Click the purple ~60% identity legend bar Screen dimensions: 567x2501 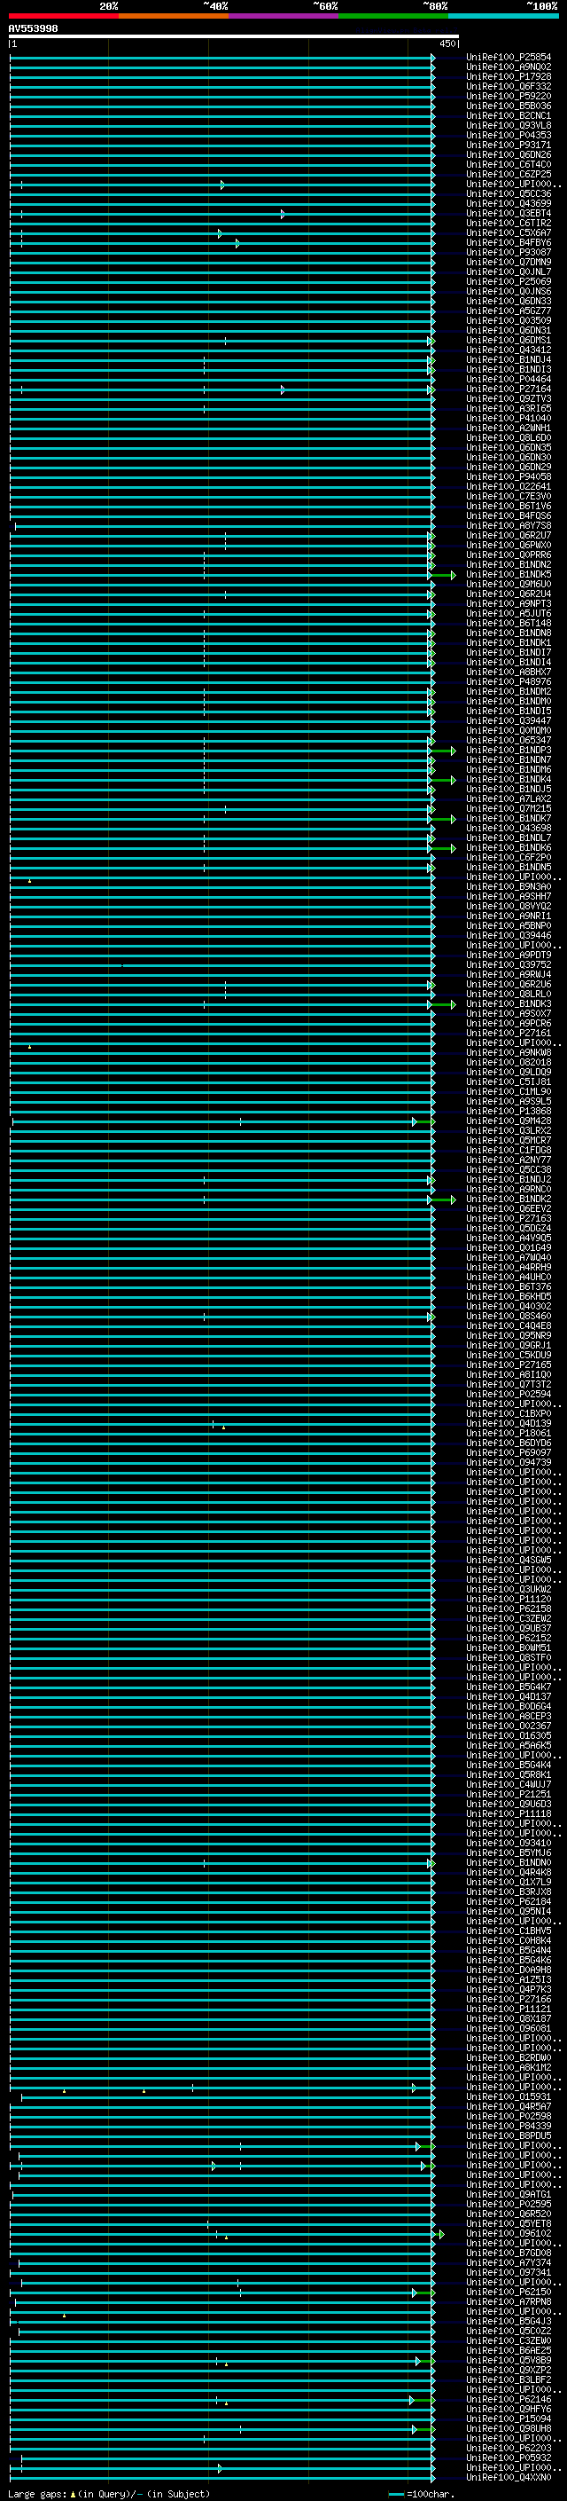[284, 16]
